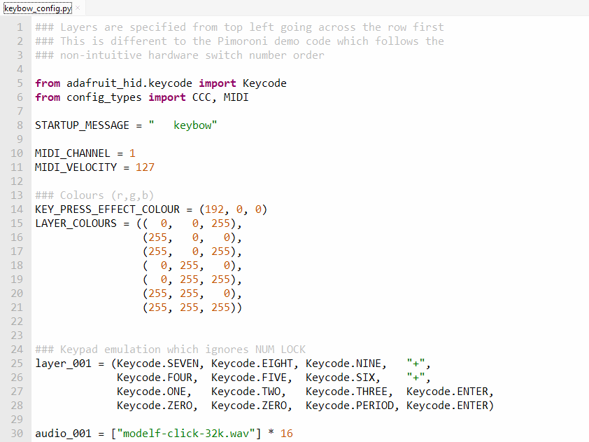The height and width of the screenshot is (442, 589).
Task: Select the keybow_config.py tab
Action: point(38,8)
